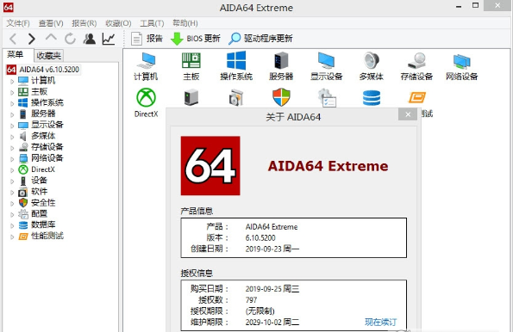Image resolution: width=513 pixels, height=332 pixels.
Task: Go up one level with the Up arrow
Action: coord(51,38)
